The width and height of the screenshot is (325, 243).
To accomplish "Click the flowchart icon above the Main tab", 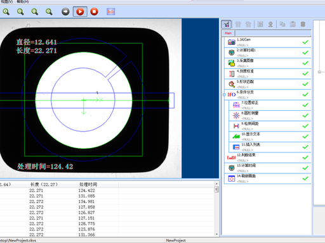I will point(227,24).
